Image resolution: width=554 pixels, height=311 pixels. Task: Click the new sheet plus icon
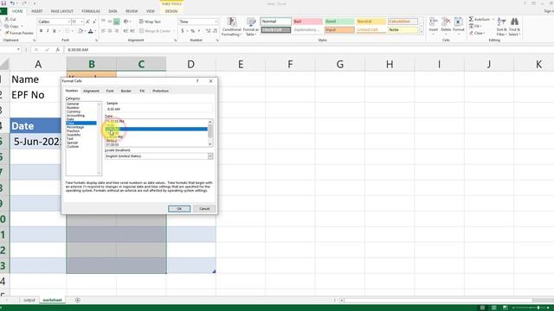[x=77, y=300]
